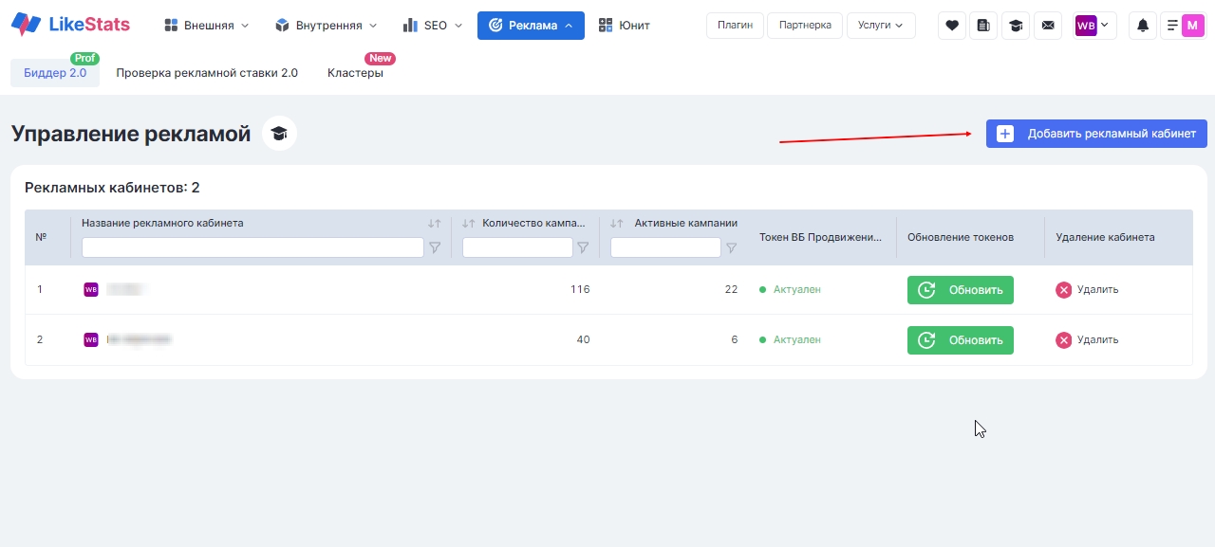Expand the Услуги dropdown
The width and height of the screenshot is (1215, 547).
(880, 26)
